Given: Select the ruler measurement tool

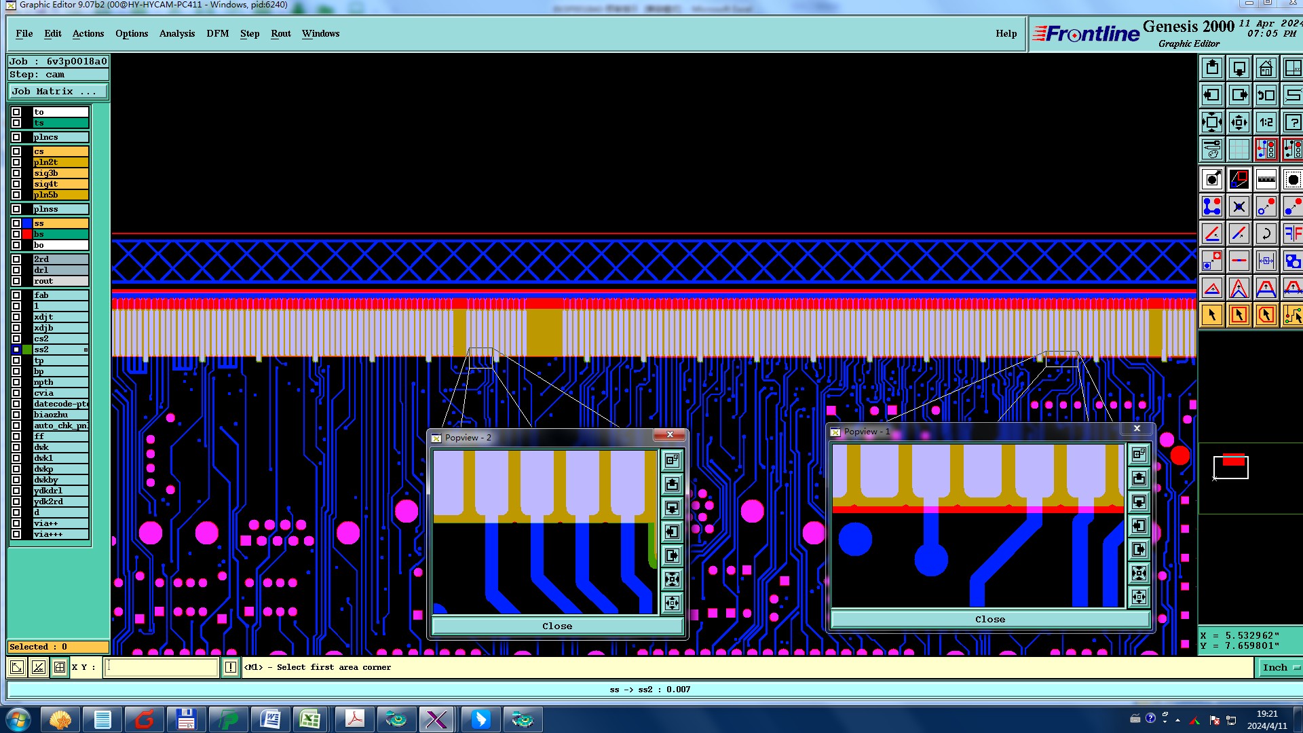Looking at the screenshot, I should pos(1266,180).
